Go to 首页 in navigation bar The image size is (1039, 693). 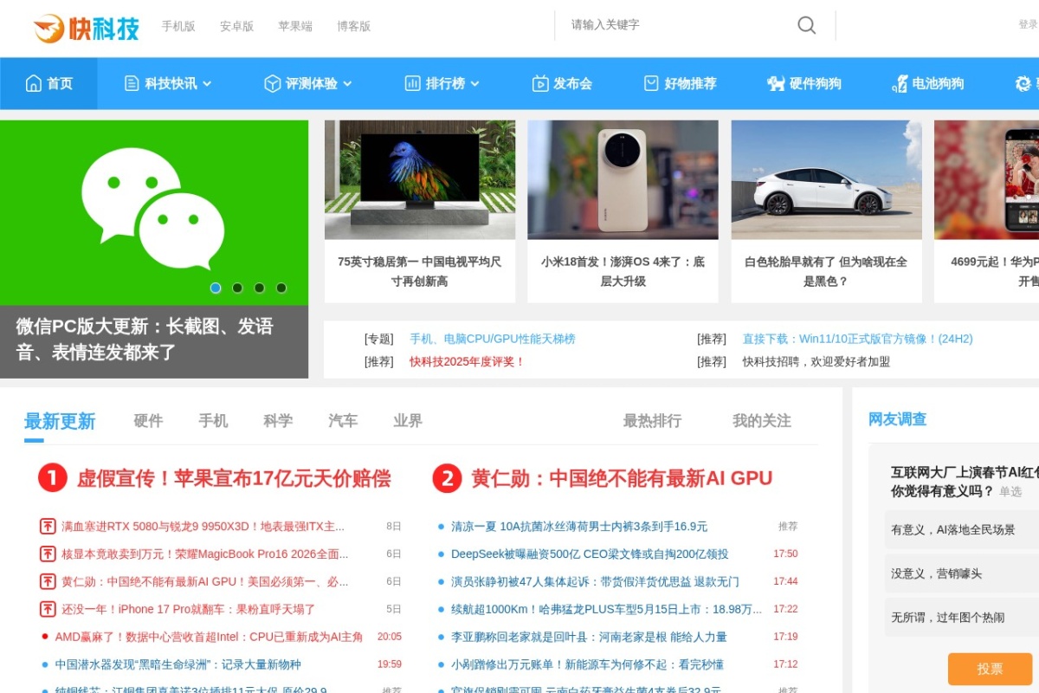point(48,83)
